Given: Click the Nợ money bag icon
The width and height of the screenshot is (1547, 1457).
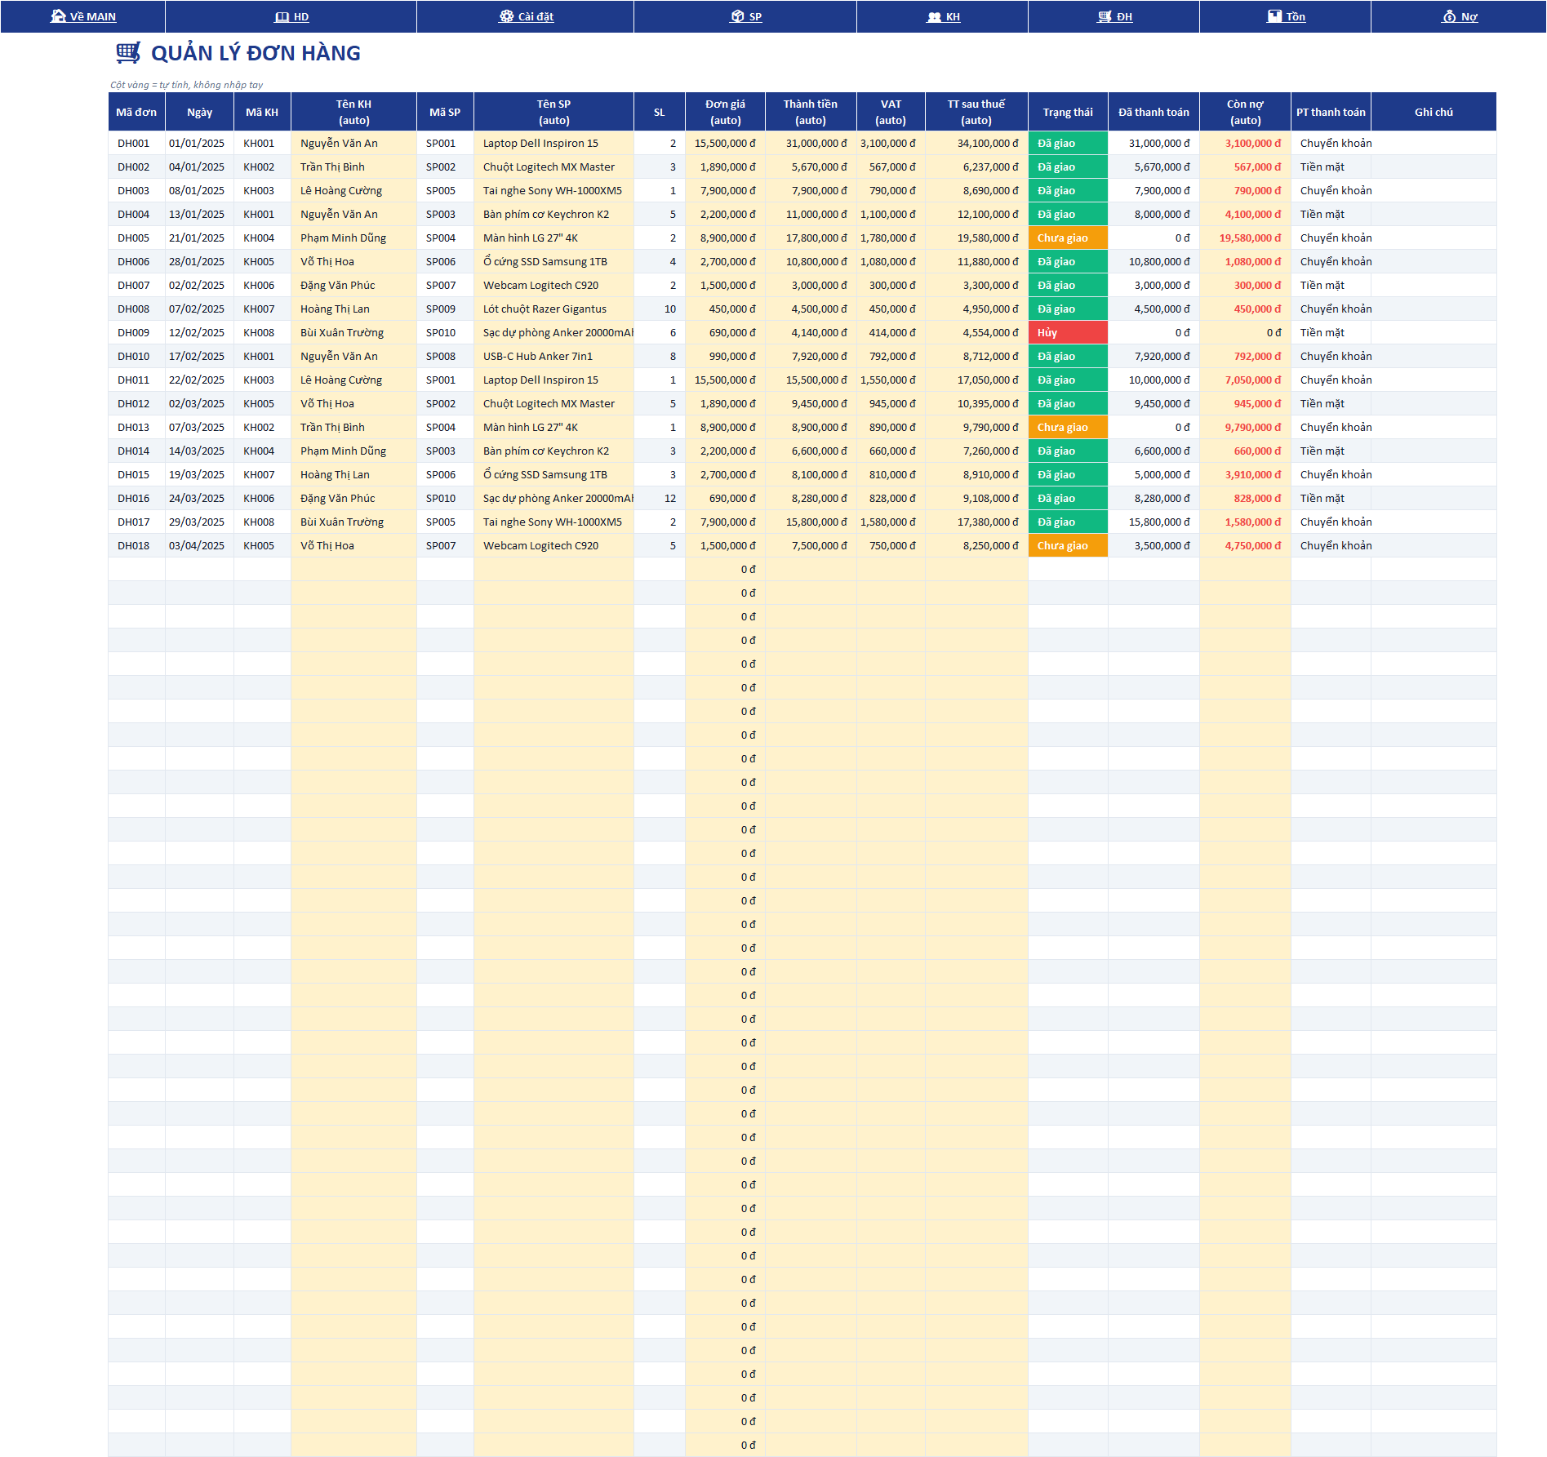Looking at the screenshot, I should 1450,16.
